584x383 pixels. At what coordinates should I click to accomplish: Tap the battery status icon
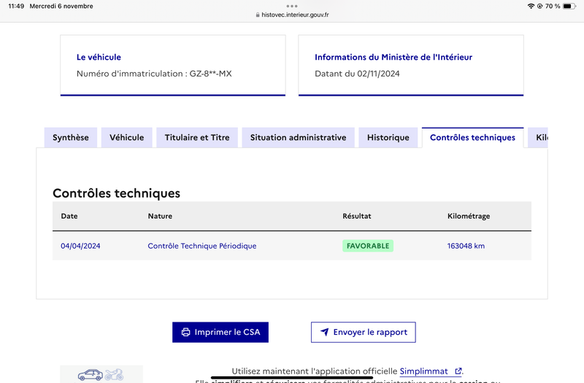(569, 6)
